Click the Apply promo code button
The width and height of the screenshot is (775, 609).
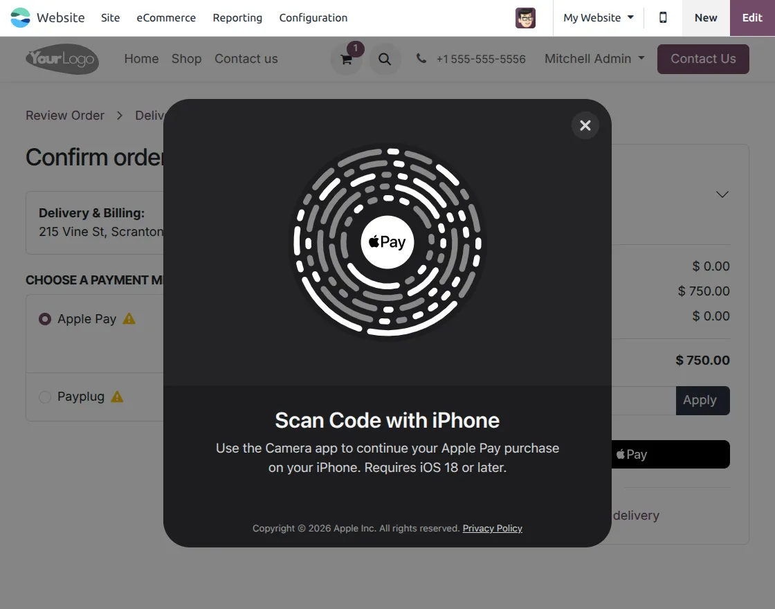[702, 400]
